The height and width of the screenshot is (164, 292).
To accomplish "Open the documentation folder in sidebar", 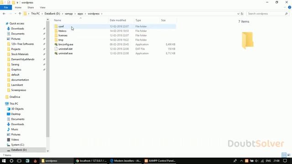I will [20, 80].
